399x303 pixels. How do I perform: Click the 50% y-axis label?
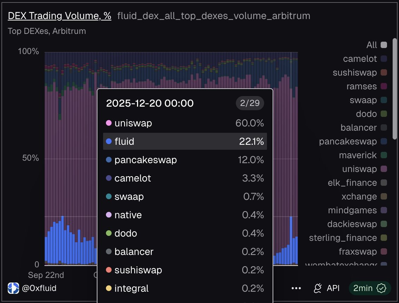click(x=30, y=158)
